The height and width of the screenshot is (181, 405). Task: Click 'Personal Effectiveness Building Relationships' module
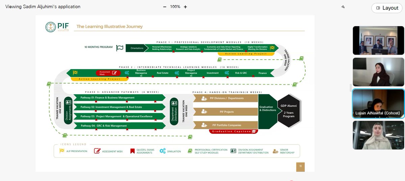coord(162,48)
